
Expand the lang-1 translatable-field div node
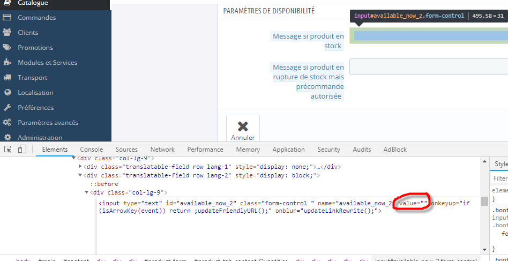coord(80,167)
